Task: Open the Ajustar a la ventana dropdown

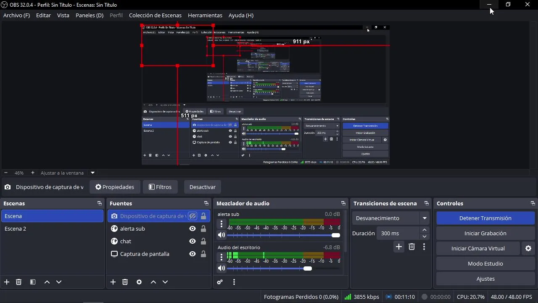Action: [x=92, y=173]
